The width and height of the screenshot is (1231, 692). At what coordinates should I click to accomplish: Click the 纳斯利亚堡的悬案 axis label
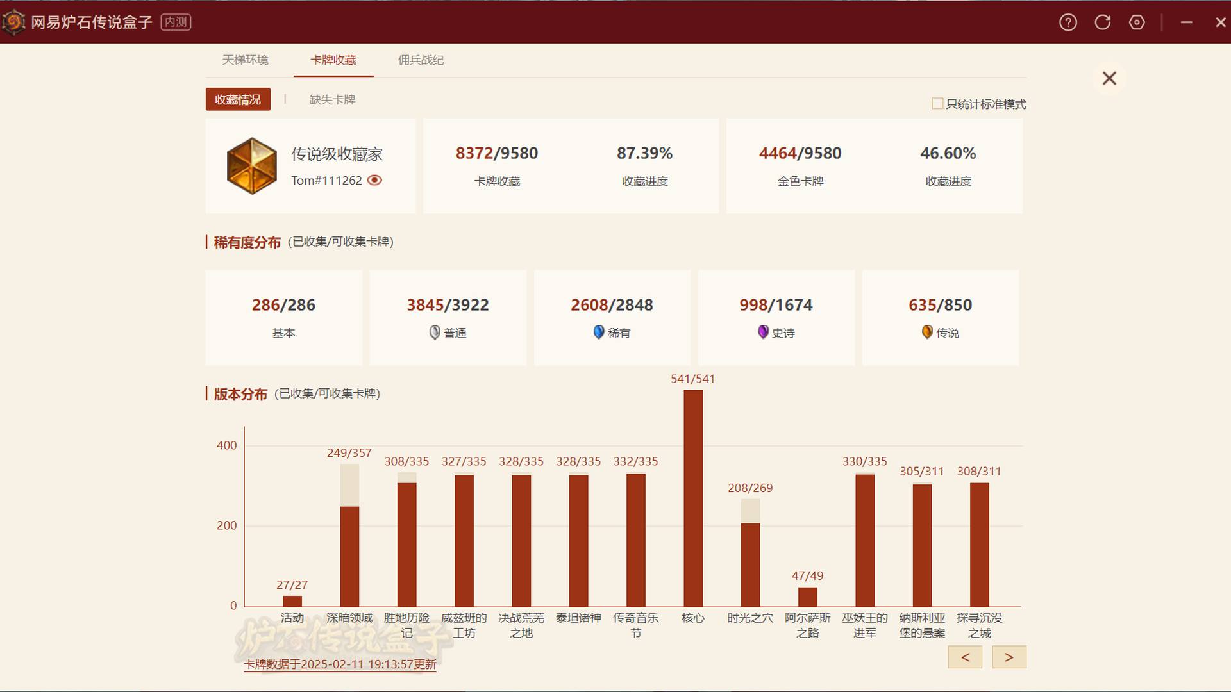click(922, 625)
